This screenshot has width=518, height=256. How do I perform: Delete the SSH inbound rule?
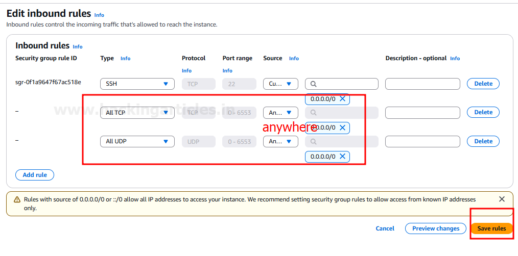pyautogui.click(x=483, y=84)
